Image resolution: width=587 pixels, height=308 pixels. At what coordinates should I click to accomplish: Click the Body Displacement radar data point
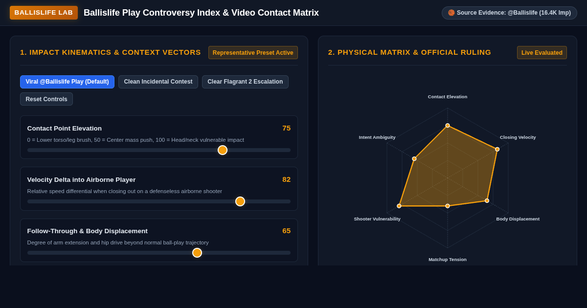(487, 200)
